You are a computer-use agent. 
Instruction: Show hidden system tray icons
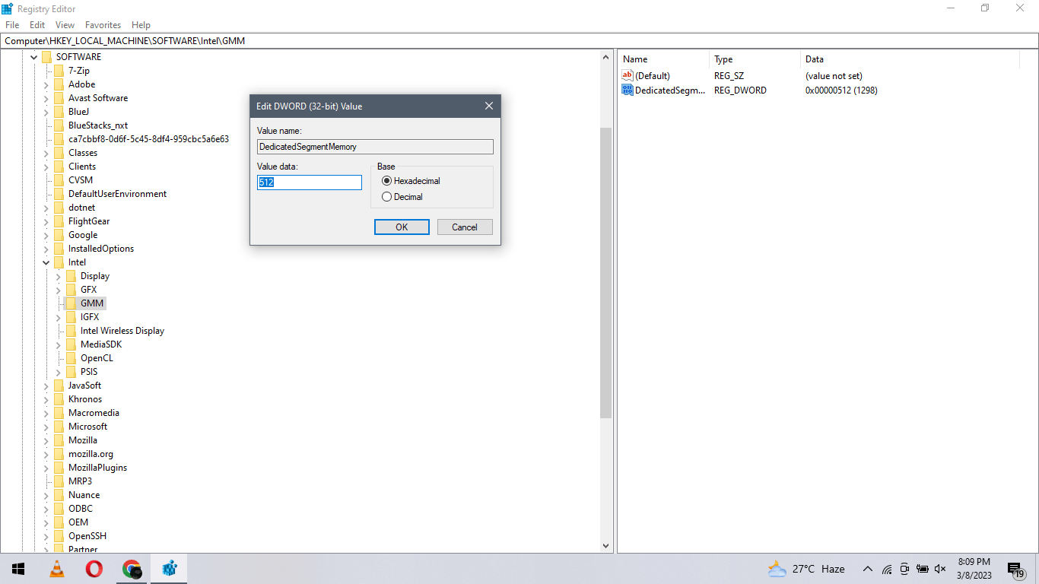(867, 569)
